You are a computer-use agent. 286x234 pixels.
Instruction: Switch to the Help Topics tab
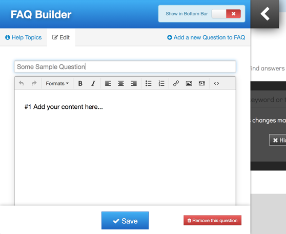[x=24, y=37]
